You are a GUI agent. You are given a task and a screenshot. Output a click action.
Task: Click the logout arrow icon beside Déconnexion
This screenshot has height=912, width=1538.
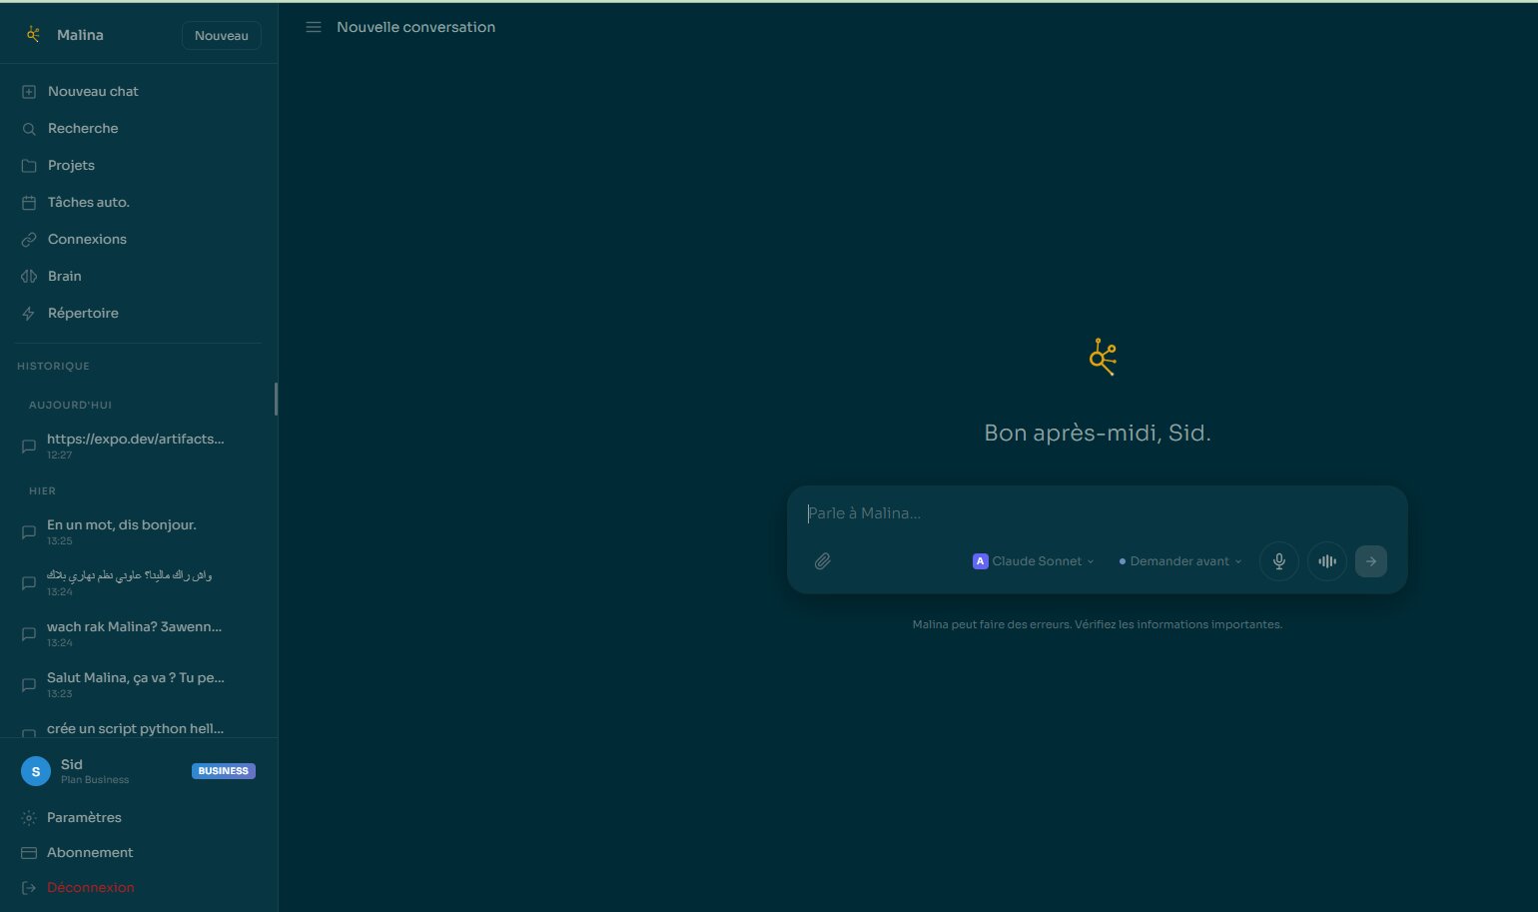pos(29,888)
